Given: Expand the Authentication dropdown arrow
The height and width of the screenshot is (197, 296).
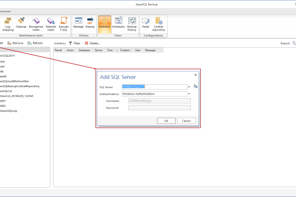Looking at the screenshot, I should [189, 94].
